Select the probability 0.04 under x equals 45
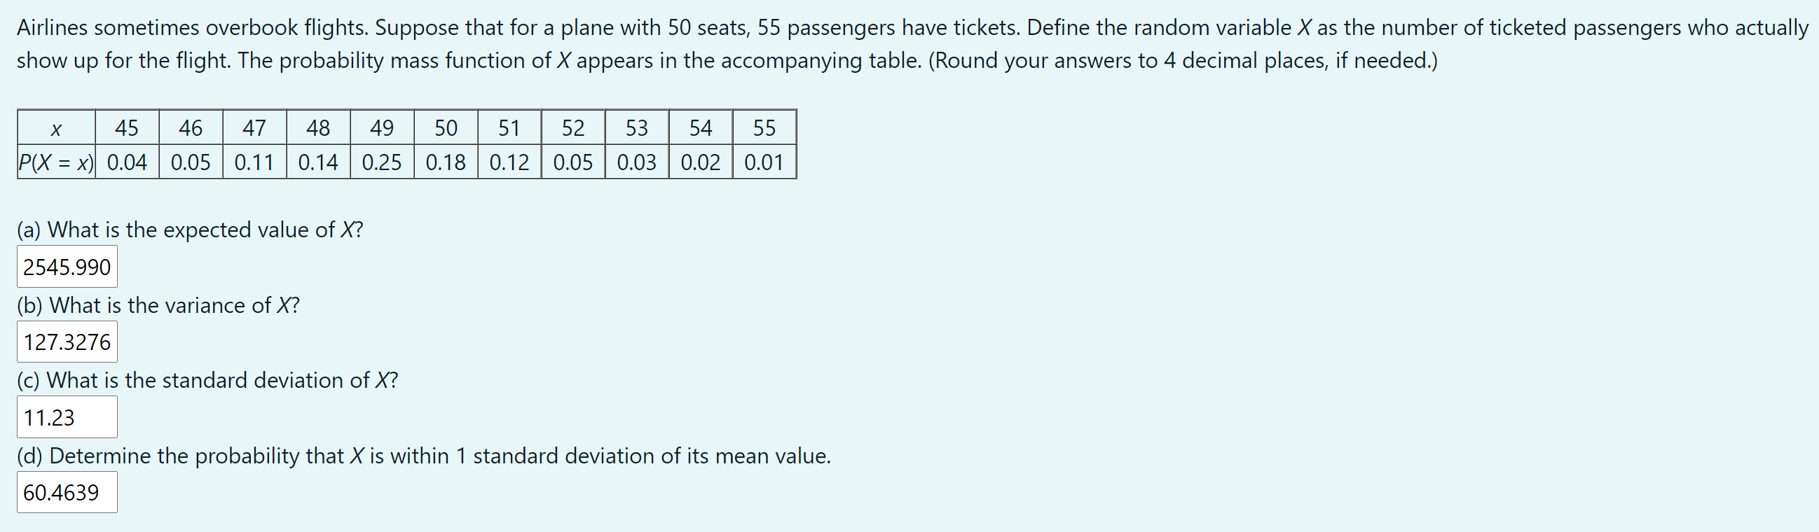1819x532 pixels. [127, 162]
